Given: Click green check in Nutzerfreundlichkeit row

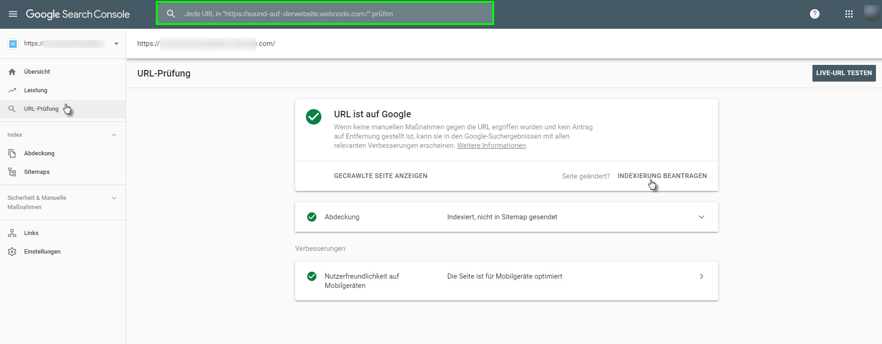Looking at the screenshot, I should pyautogui.click(x=312, y=276).
